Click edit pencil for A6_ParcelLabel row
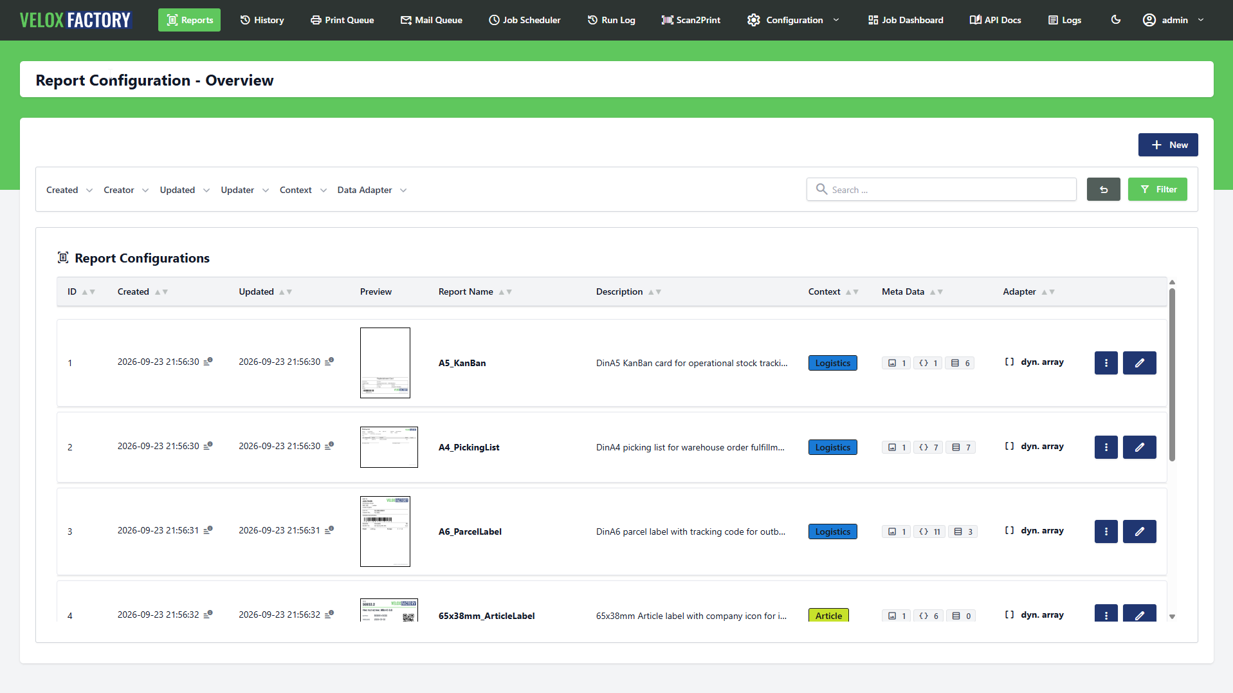Image resolution: width=1233 pixels, height=693 pixels. pos(1139,531)
